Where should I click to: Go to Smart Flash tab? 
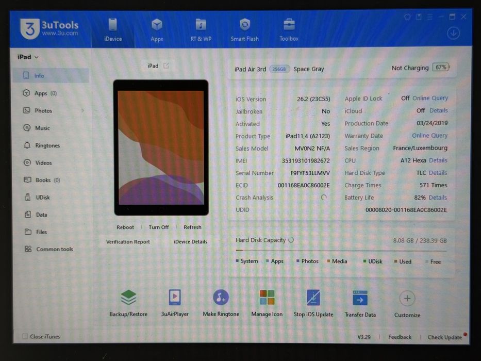point(244,30)
